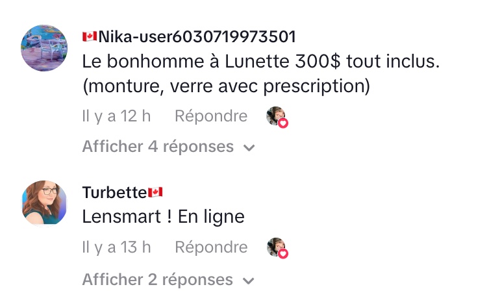Reply to Turbette's comment with Répondre
Screen dimensions: 500x300
click(x=211, y=247)
